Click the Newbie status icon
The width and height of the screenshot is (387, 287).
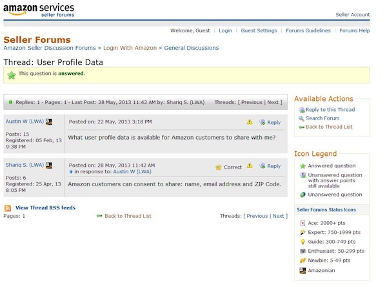pos(303,260)
